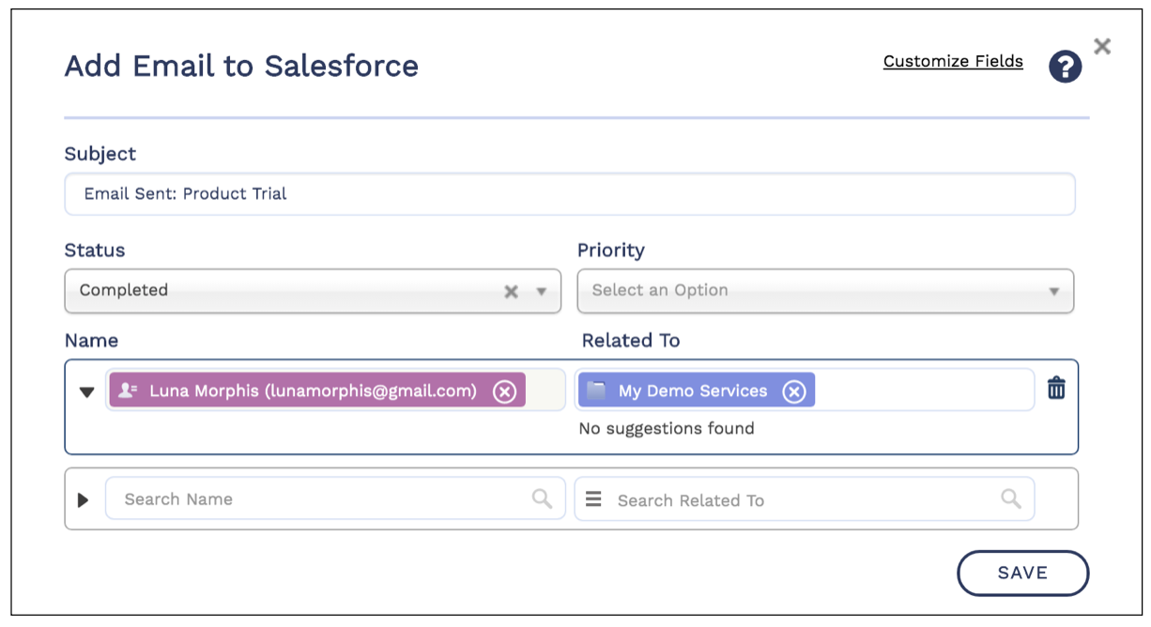
Task: Remove My Demo Services from Related To
Action: click(794, 391)
